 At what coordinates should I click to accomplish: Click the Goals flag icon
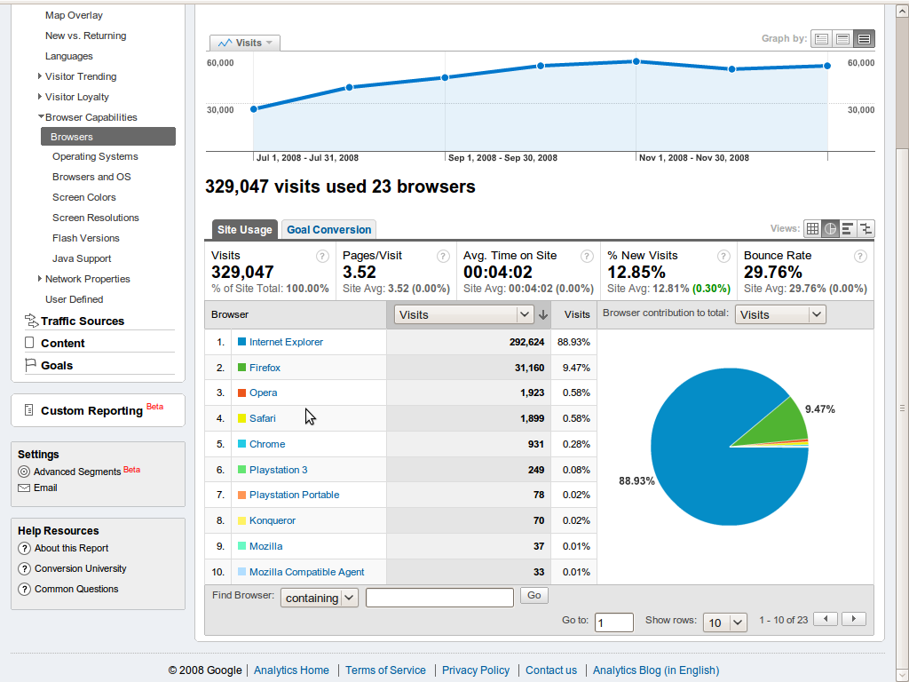[30, 365]
